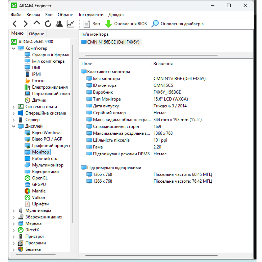Open Портативний комп'ютер laptop item
Viewport: 262px width, 262px height.
pos(47,94)
